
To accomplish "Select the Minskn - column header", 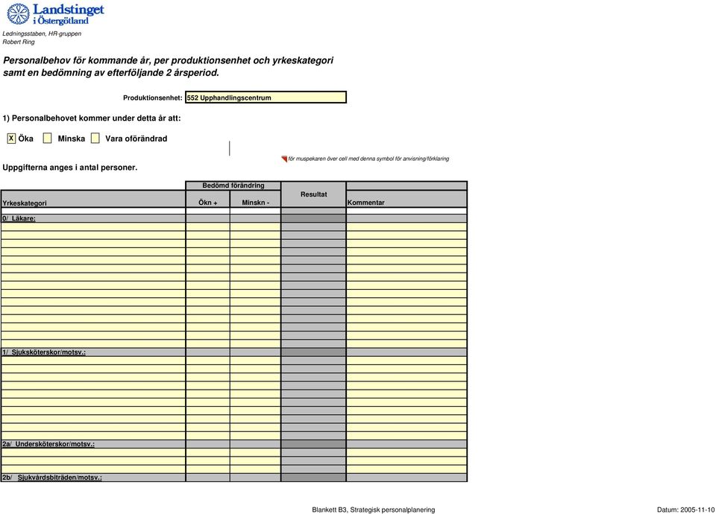I will tap(255, 199).
